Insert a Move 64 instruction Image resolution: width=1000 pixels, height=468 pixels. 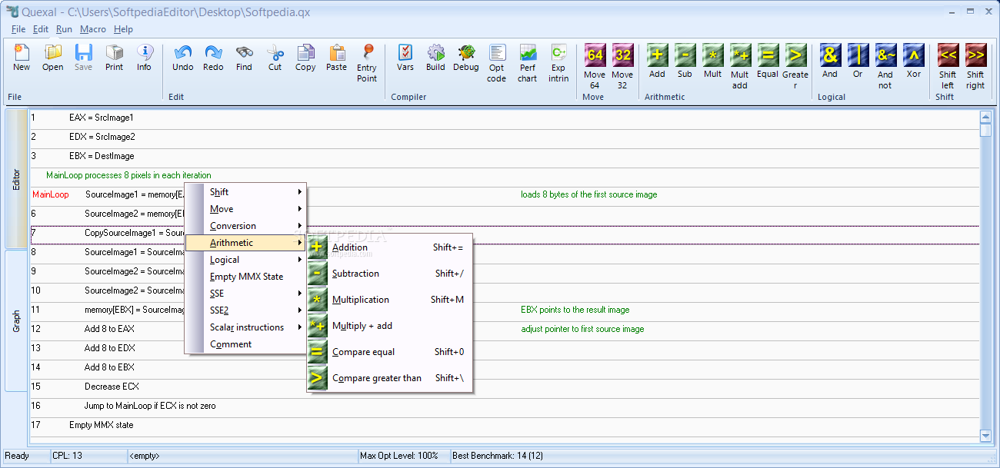[595, 66]
